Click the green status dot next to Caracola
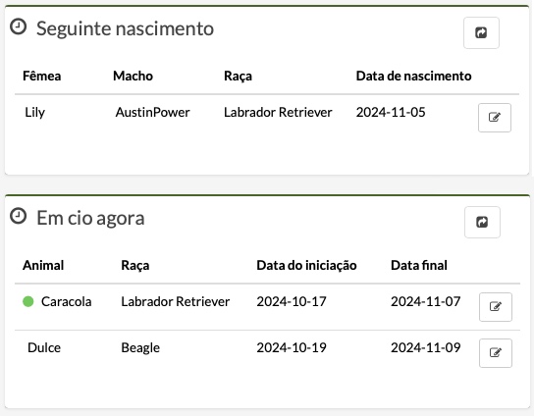Image resolution: width=534 pixels, height=416 pixels. tap(27, 301)
